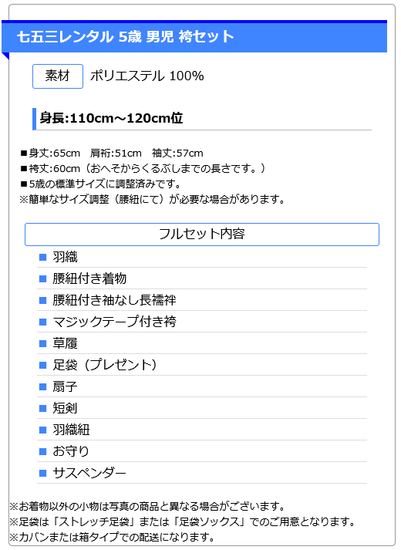Click the フルセット内容 box

pyautogui.click(x=202, y=235)
